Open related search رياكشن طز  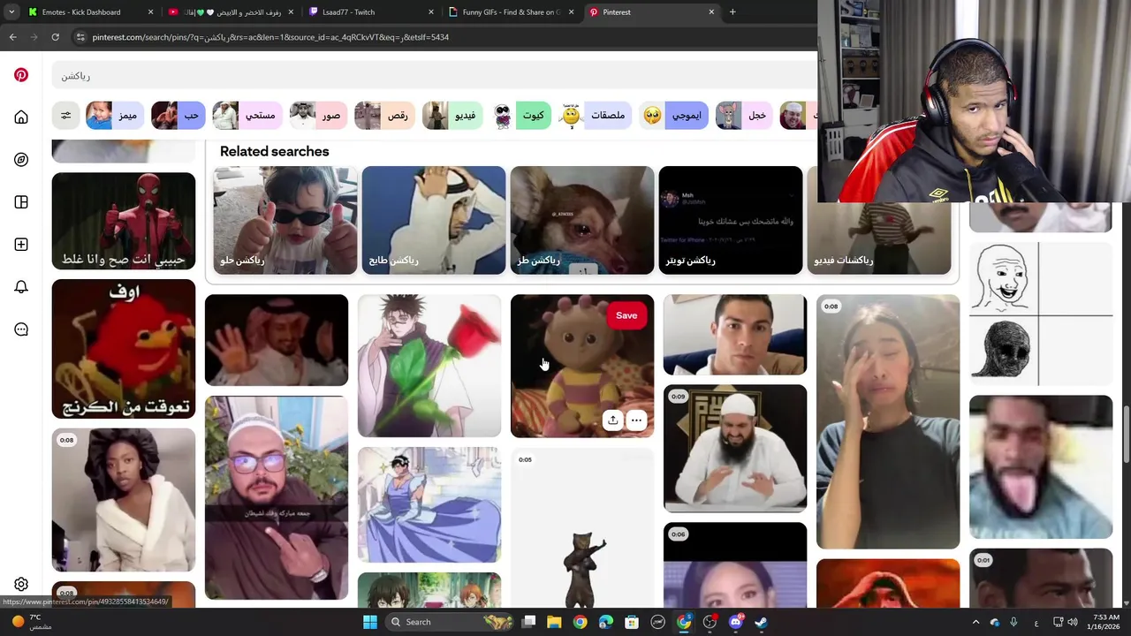point(582,220)
